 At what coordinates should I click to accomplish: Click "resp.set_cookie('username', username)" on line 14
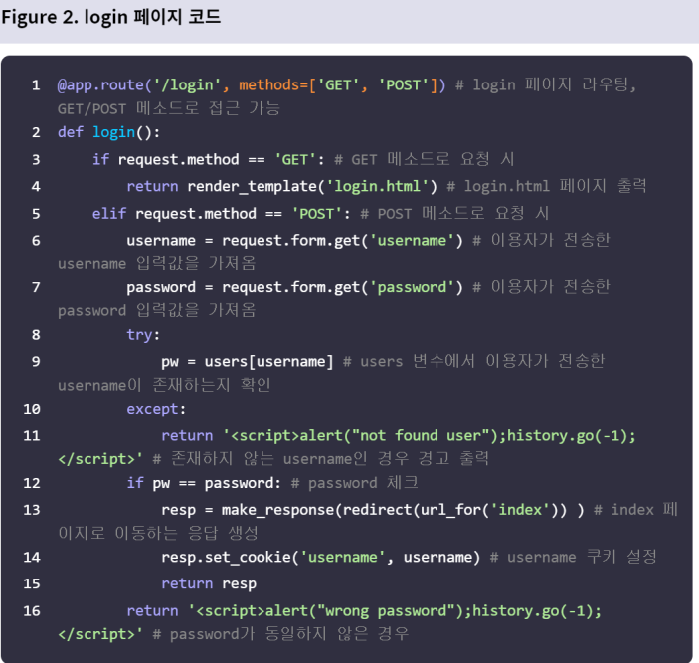click(x=321, y=557)
